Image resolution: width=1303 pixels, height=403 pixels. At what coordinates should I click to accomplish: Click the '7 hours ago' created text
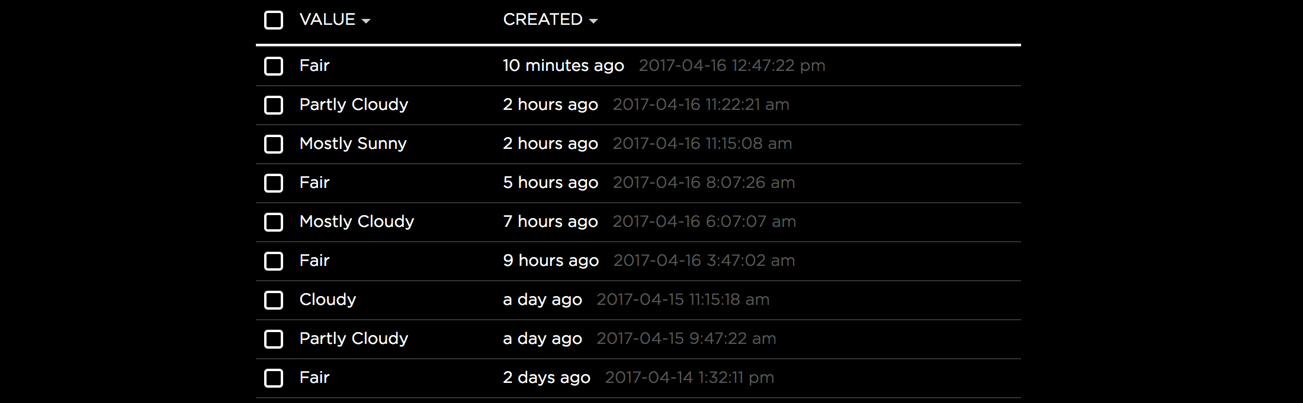551,222
